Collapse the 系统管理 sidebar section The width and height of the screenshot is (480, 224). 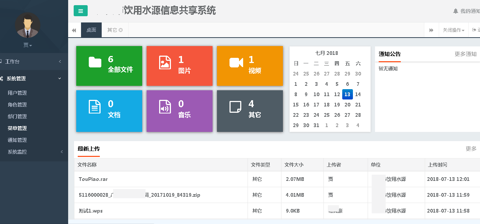click(x=34, y=78)
